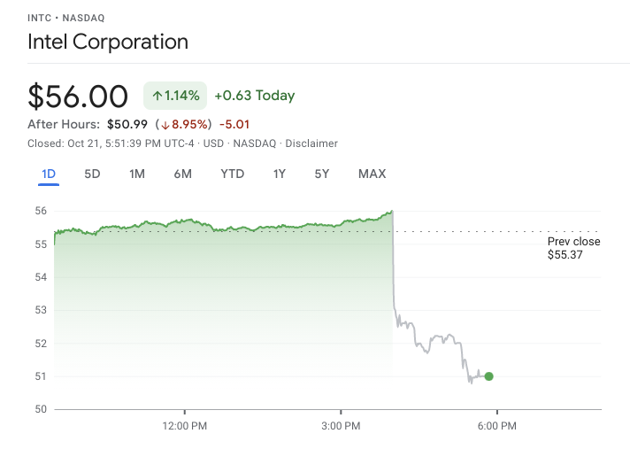630x449 pixels.
Task: Select the YTD range tab
Action: (232, 174)
